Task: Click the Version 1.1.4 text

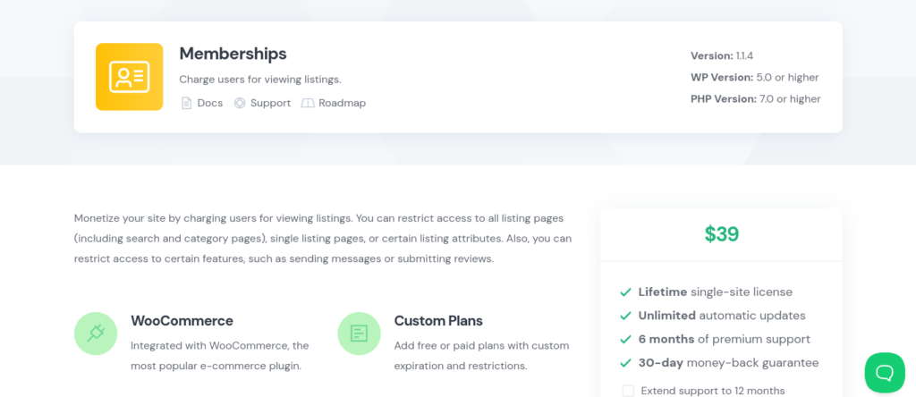Action: point(722,56)
